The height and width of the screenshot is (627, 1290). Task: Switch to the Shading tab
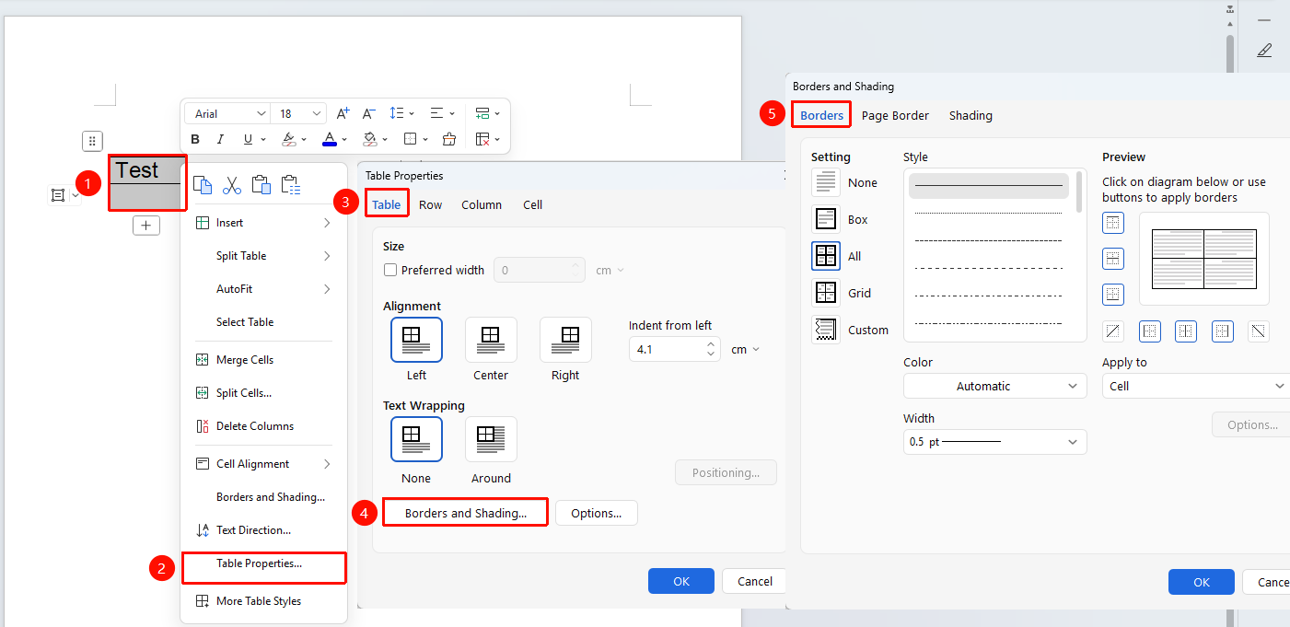(x=970, y=115)
